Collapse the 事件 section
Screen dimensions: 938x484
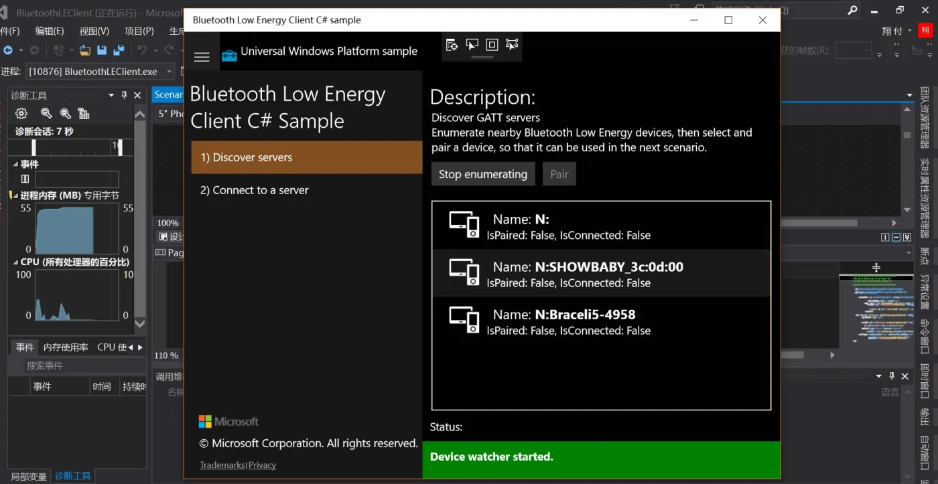(15, 164)
